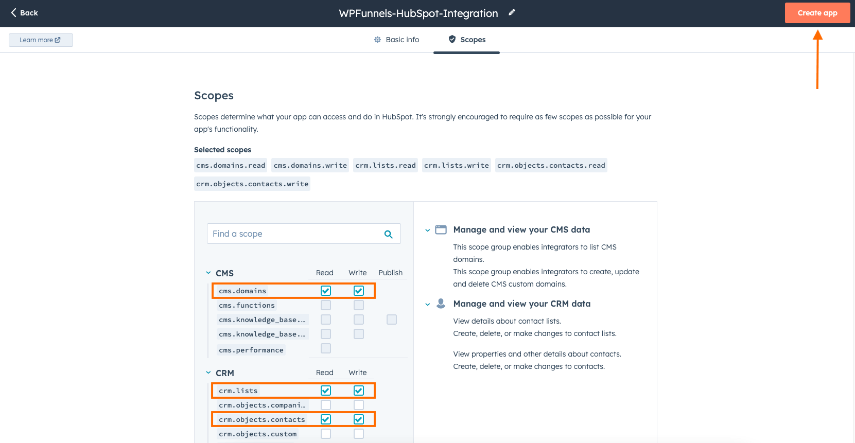This screenshot has width=855, height=443.
Task: Select the Scopes tab
Action: point(467,40)
